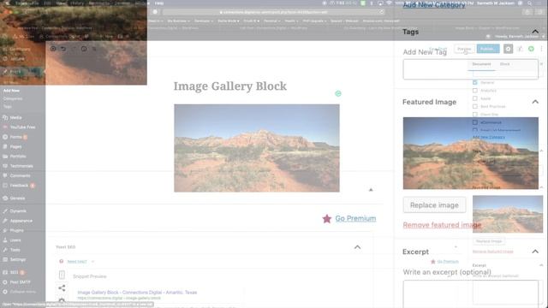
Task: Click the macOS Spotlight search icon
Action: 530,3
